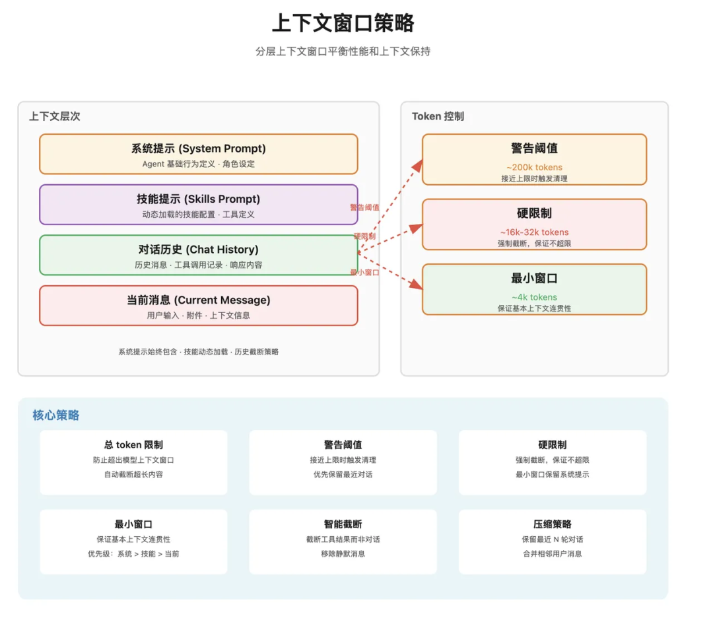The width and height of the screenshot is (713, 622).
Task: Click the 总 token 限制 strategy card
Action: (133, 461)
